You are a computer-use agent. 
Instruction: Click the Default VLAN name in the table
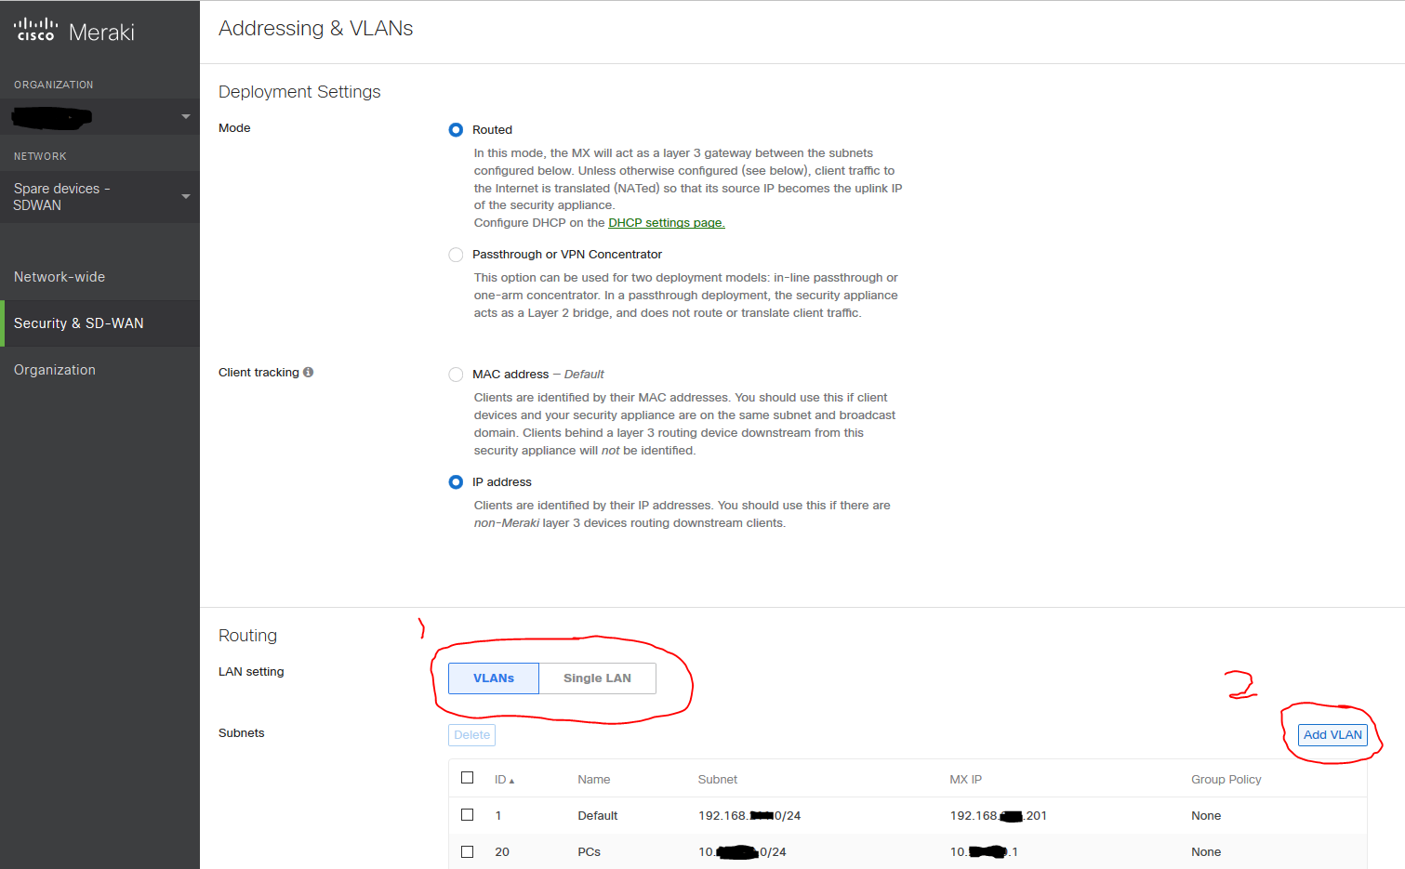[597, 815]
